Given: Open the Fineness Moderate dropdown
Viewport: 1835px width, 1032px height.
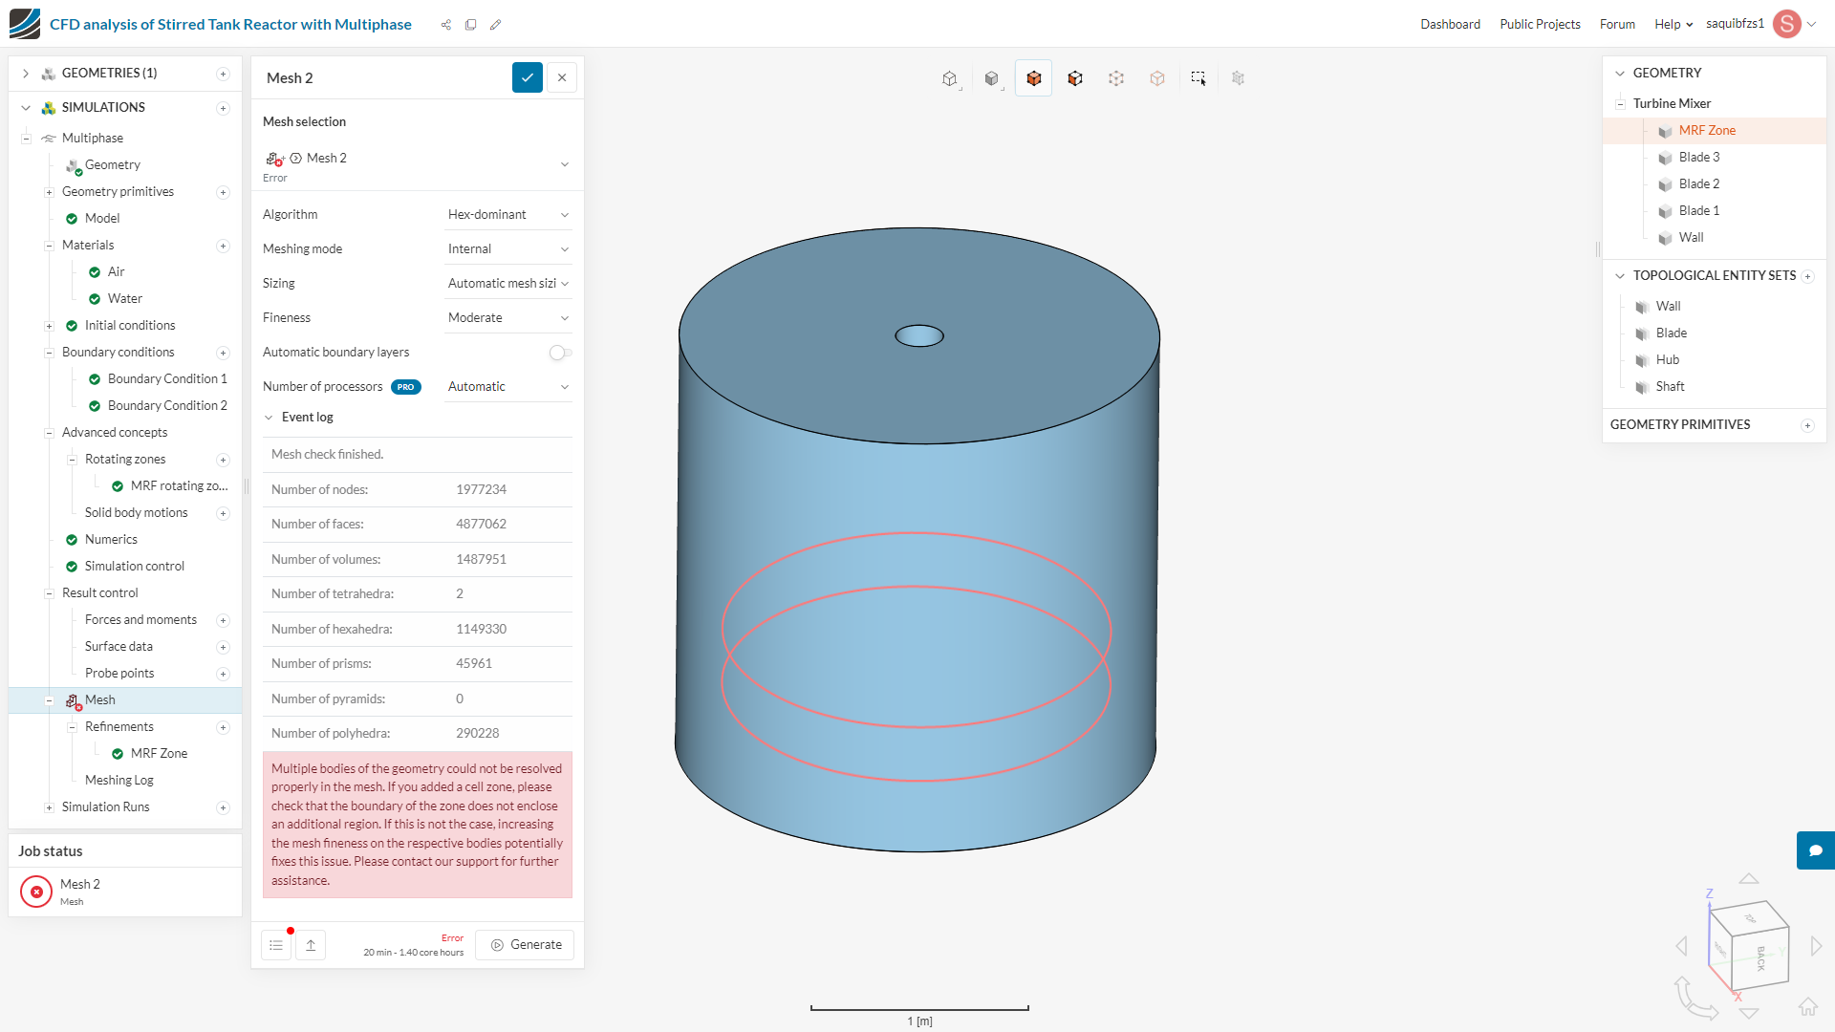Looking at the screenshot, I should 507,318.
